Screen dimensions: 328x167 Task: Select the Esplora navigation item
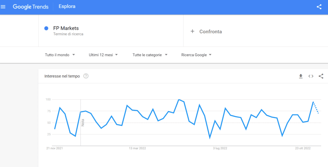(x=67, y=6)
